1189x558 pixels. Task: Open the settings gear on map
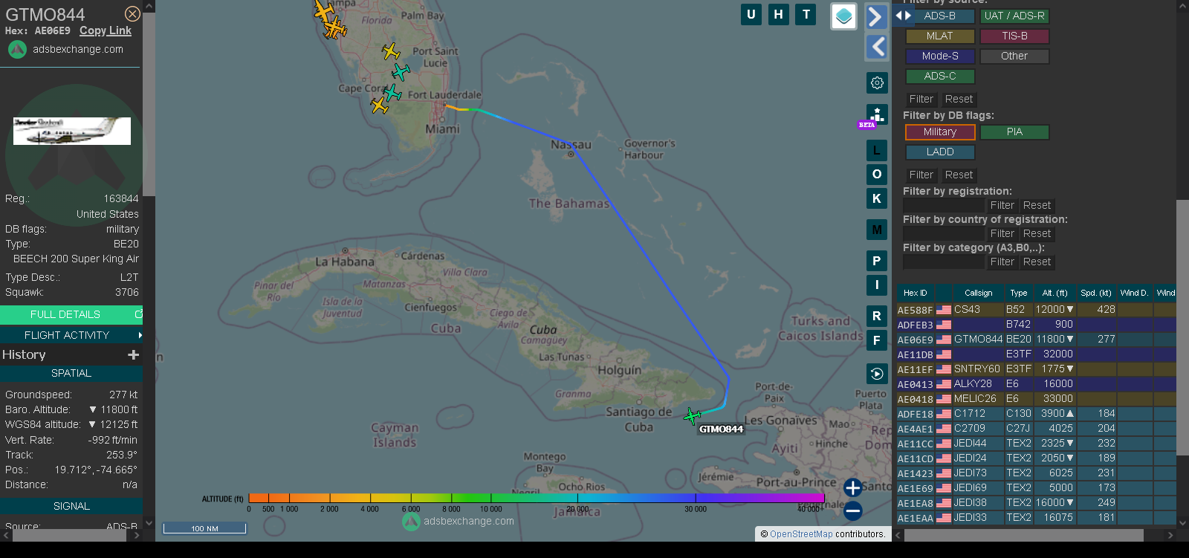[x=877, y=82]
